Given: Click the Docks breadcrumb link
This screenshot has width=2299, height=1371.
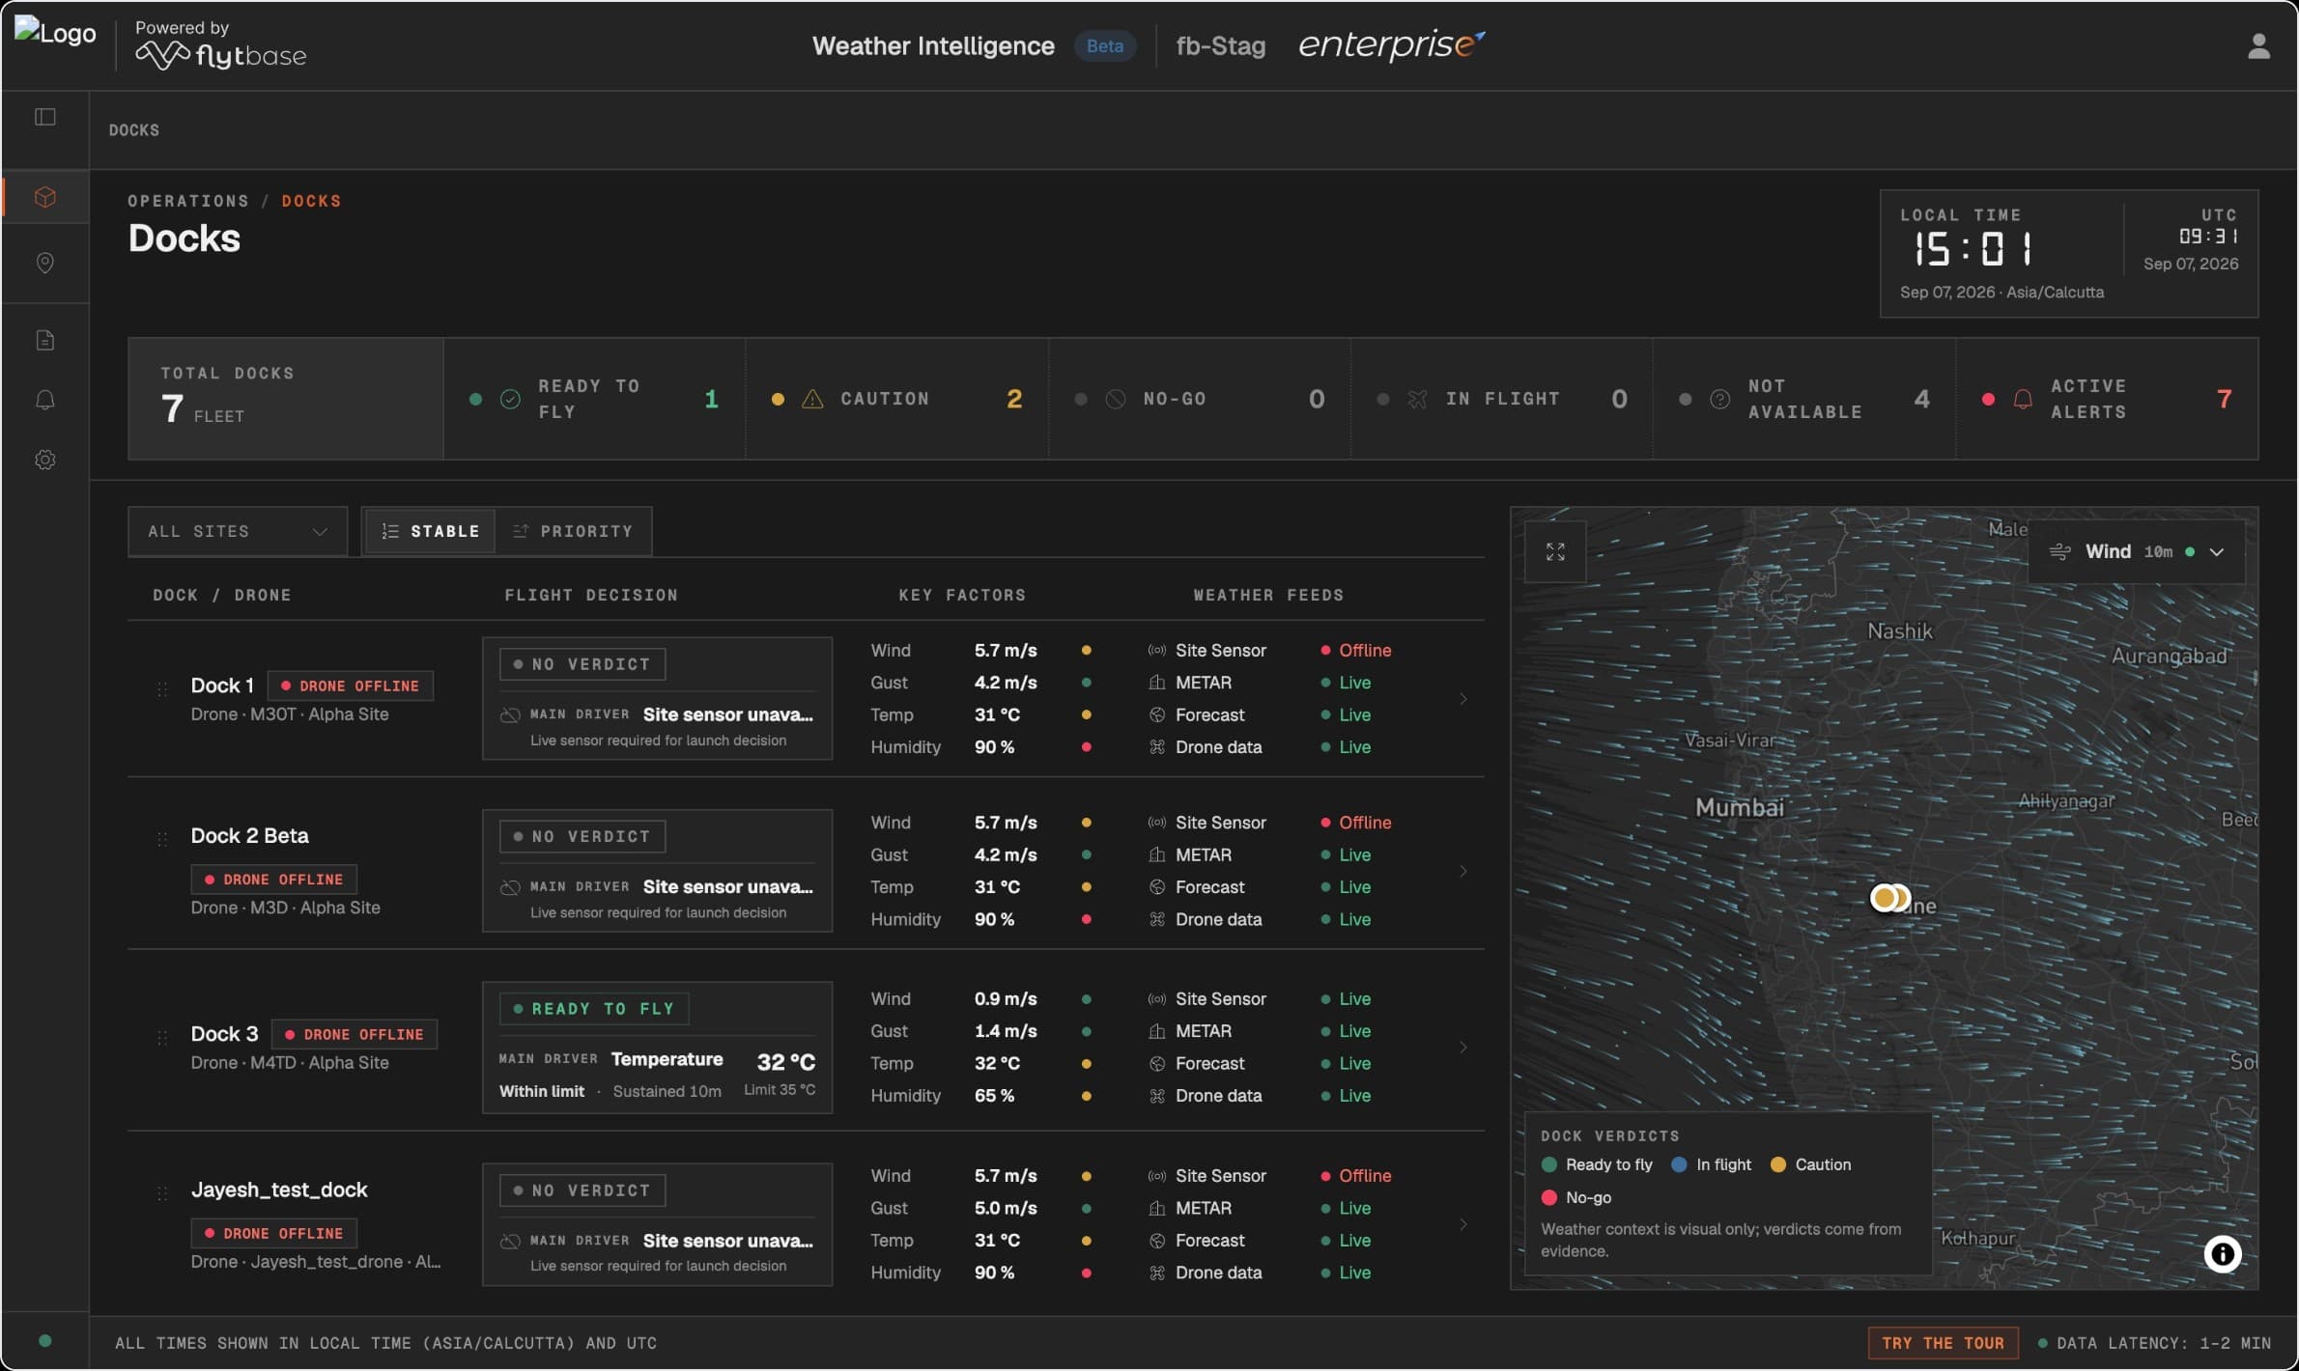Looking at the screenshot, I should [311, 201].
